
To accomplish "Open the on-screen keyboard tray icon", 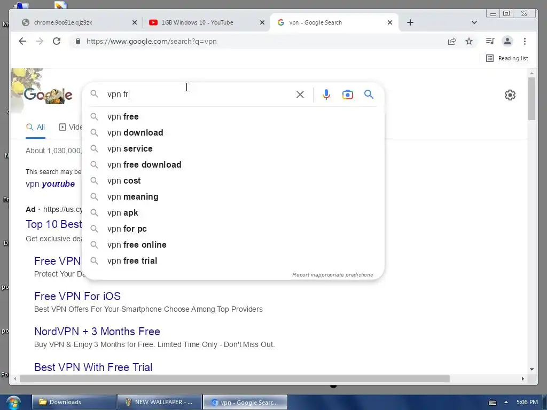I will click(492, 403).
